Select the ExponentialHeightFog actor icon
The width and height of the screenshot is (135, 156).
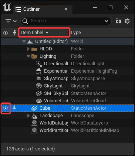(x=38, y=71)
